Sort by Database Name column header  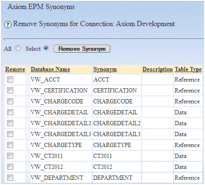point(50,69)
